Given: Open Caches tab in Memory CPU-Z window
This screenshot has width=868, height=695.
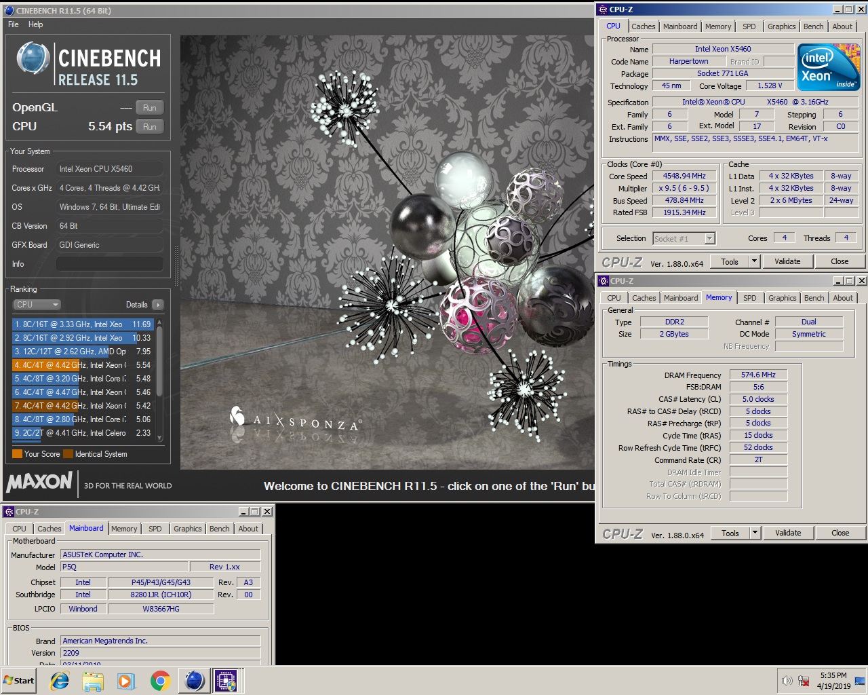Looking at the screenshot, I should click(644, 298).
